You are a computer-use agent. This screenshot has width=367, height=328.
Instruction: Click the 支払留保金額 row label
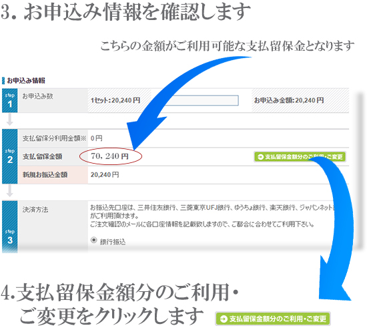(42, 156)
